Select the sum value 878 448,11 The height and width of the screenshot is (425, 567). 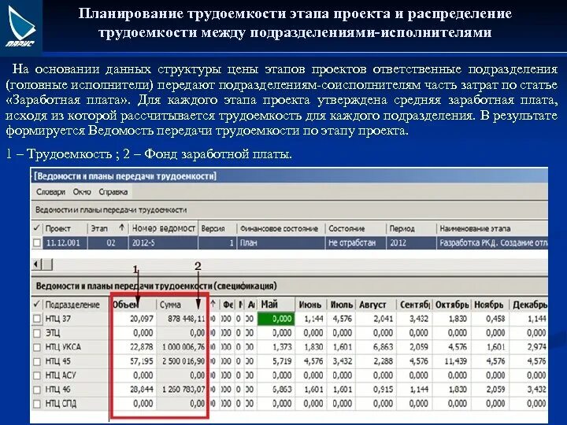186,319
